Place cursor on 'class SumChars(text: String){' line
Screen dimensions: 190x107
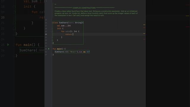[68, 23]
